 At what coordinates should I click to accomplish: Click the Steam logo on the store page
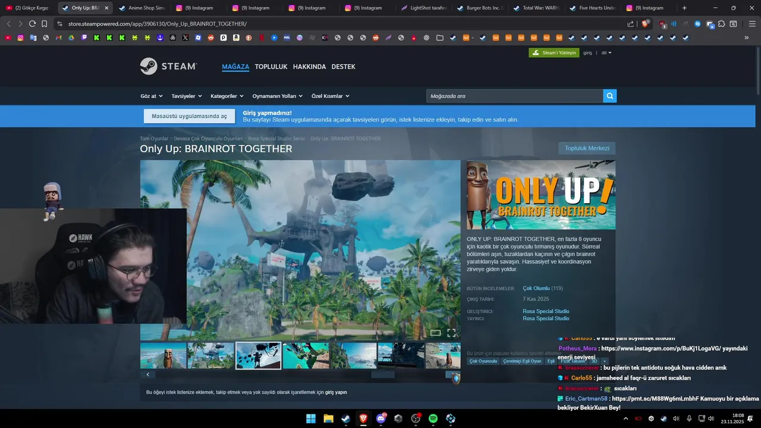pos(168,66)
